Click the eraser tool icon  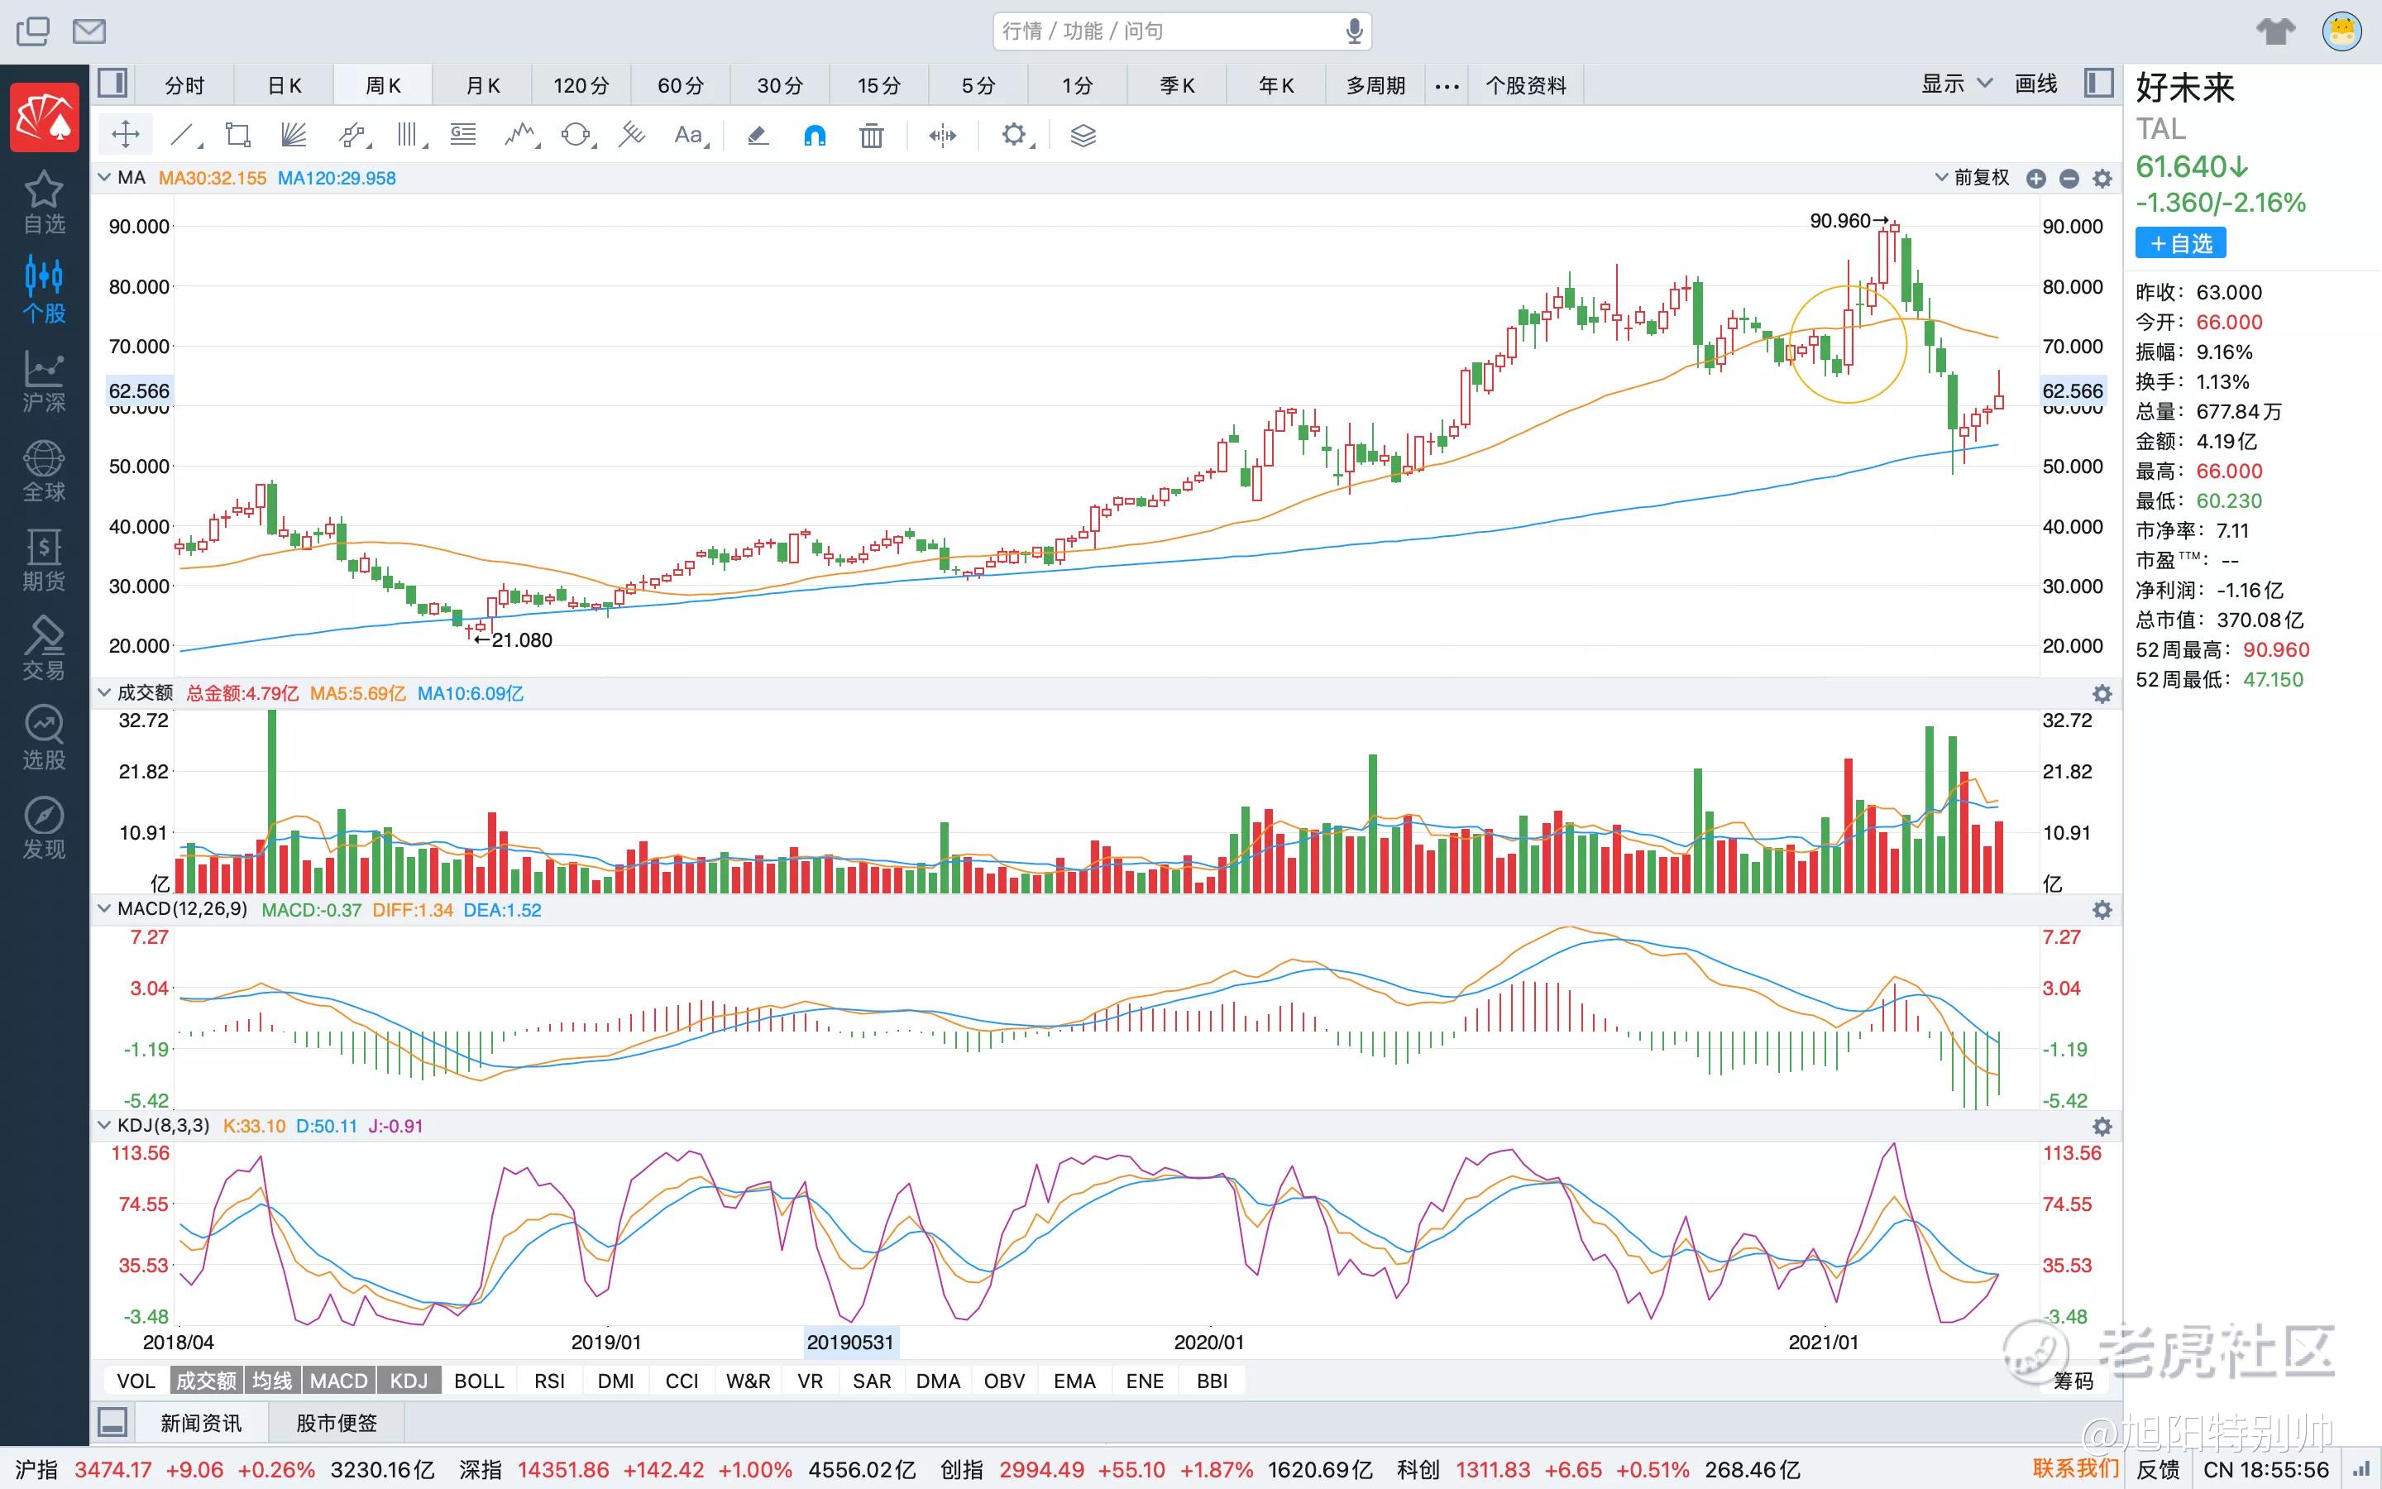coord(758,136)
